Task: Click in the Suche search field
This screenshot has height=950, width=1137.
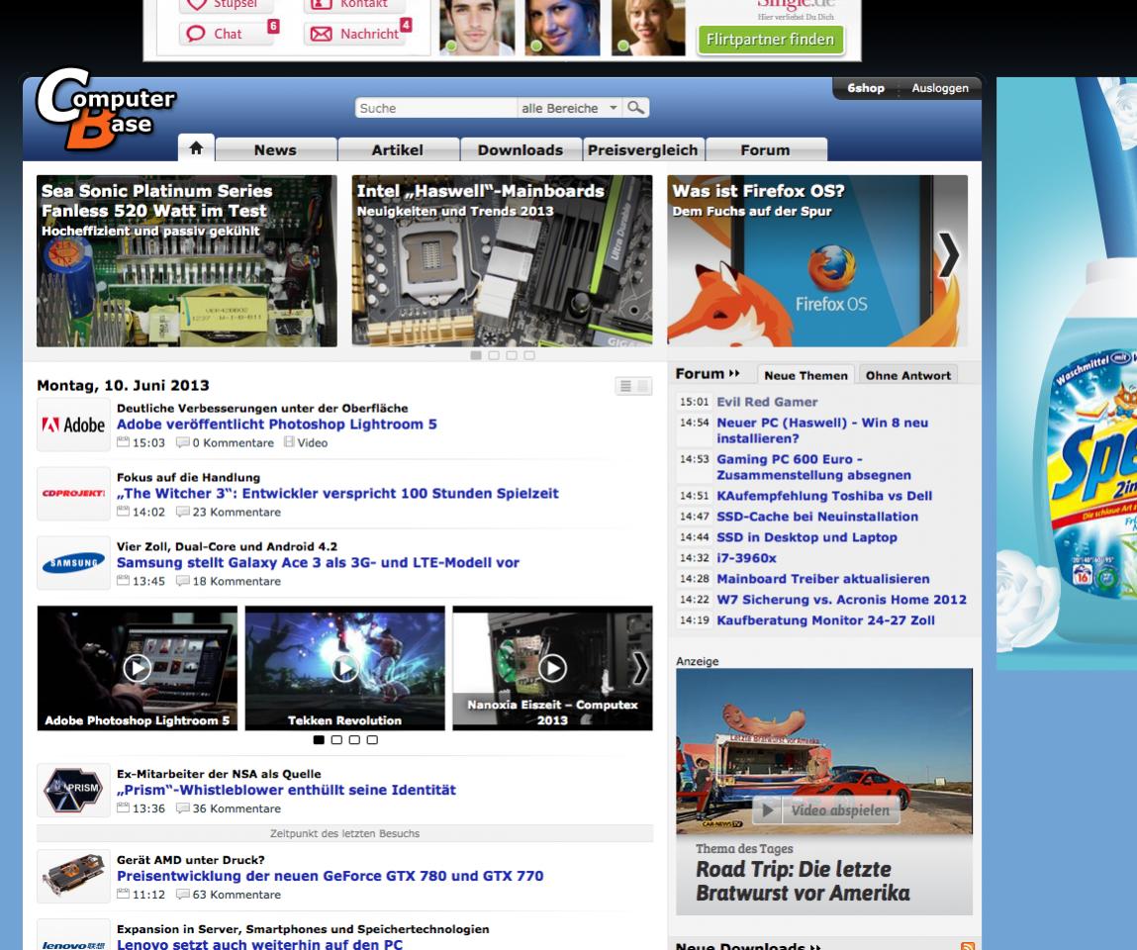Action: (436, 107)
